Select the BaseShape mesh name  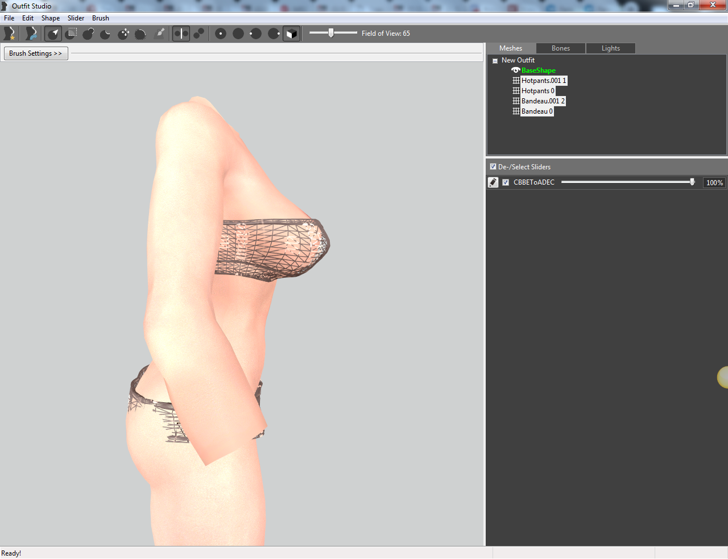[539, 70]
